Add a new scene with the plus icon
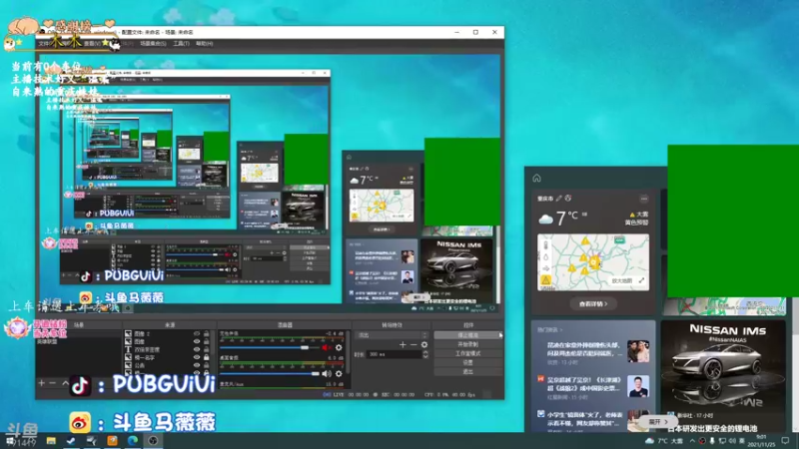 (41, 383)
